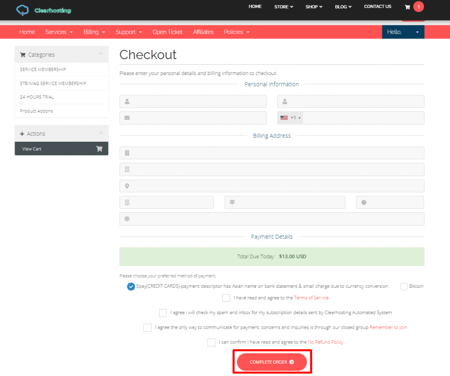The width and height of the screenshot is (450, 376).
Task: Click the certificate icon in postcode field
Action: 363,202
